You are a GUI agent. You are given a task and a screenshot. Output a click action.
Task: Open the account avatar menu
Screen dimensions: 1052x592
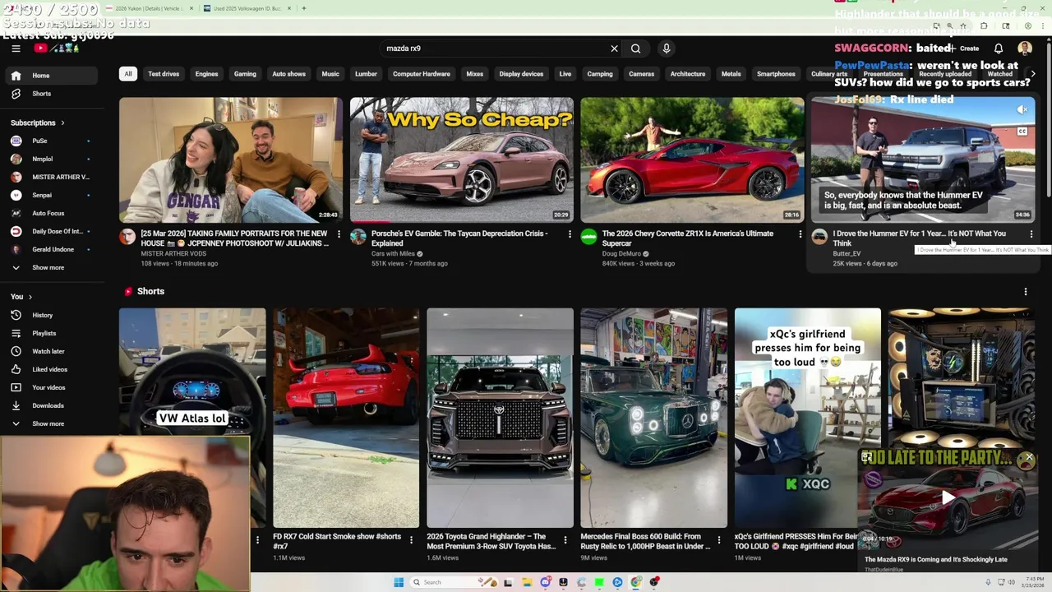tap(1025, 49)
